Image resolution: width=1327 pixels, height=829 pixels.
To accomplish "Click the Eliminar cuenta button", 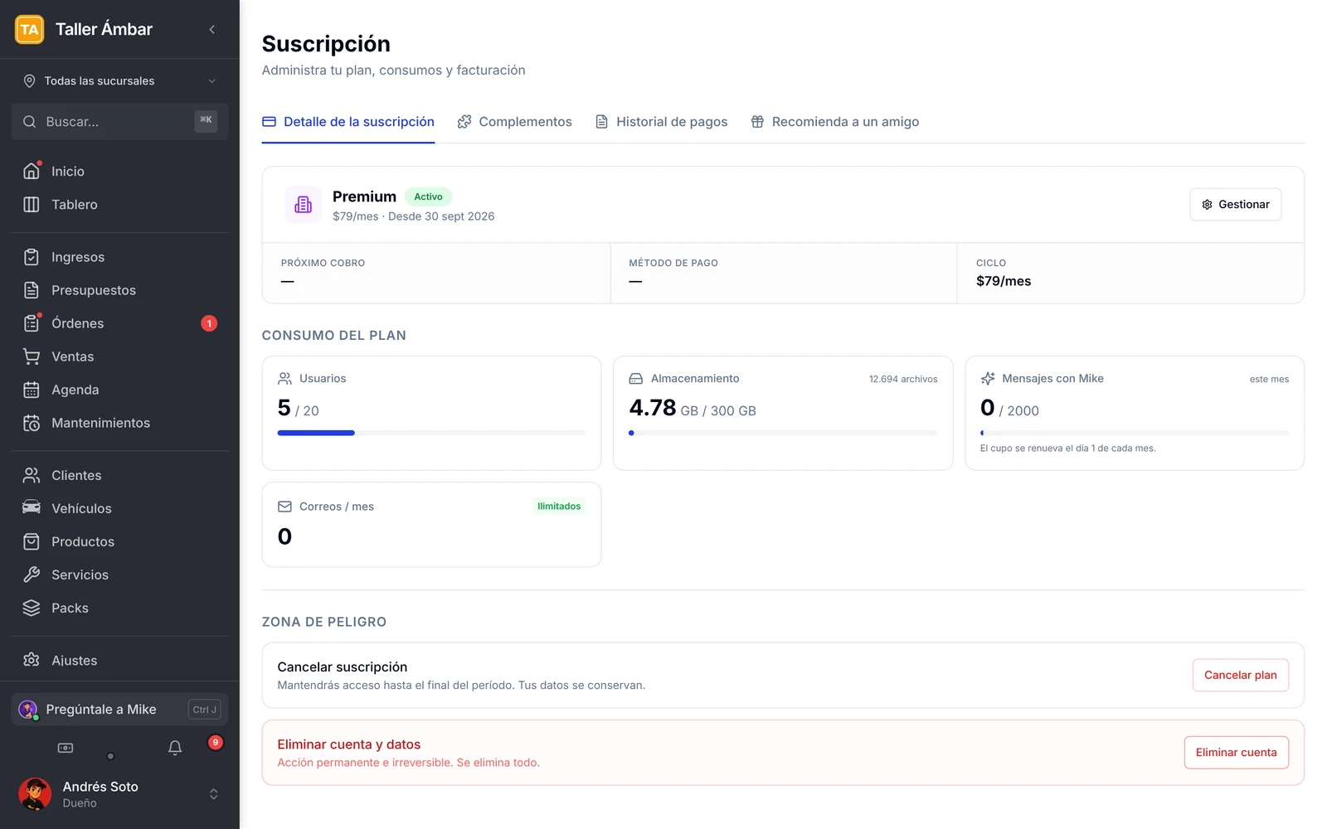I will [x=1236, y=753].
